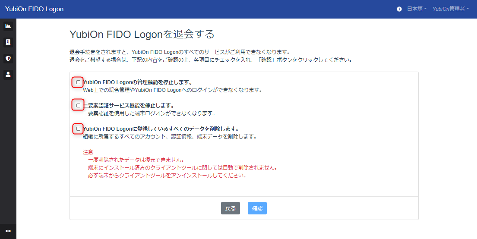Click the 戻る button
477x239 pixels.
[230, 208]
